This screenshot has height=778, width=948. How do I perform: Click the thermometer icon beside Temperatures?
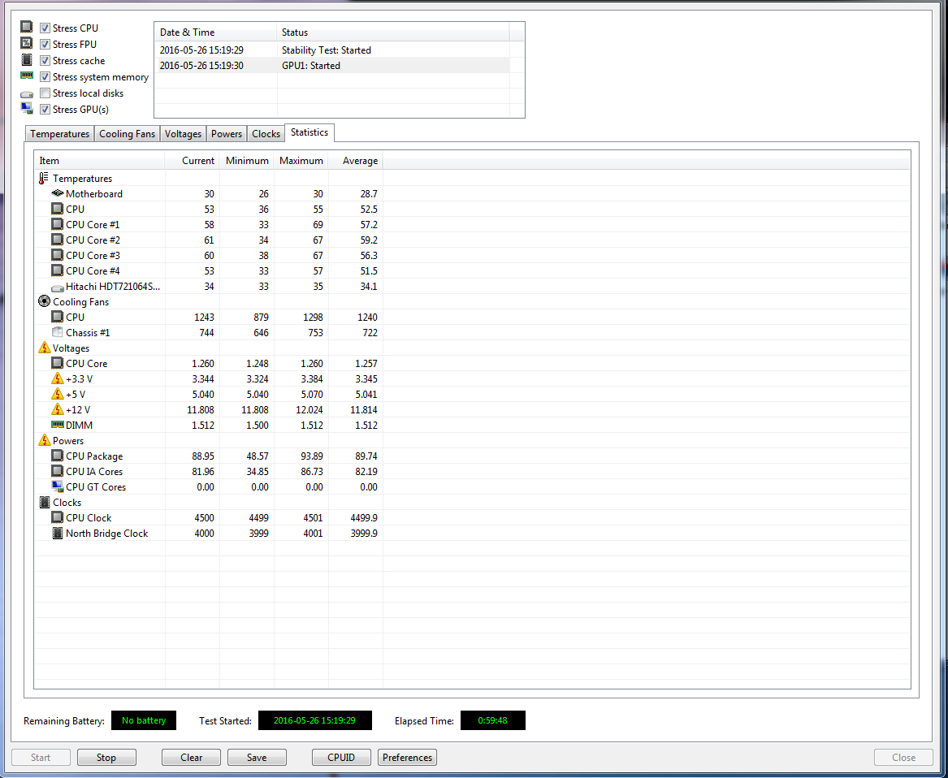44,179
